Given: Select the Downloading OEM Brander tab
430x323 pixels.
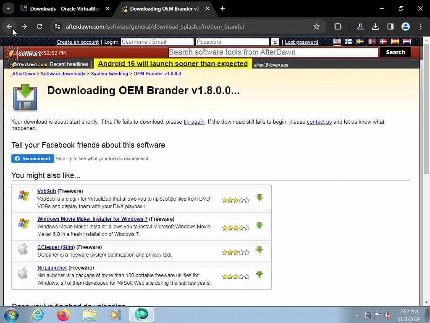Looking at the screenshot, I should pyautogui.click(x=164, y=8).
